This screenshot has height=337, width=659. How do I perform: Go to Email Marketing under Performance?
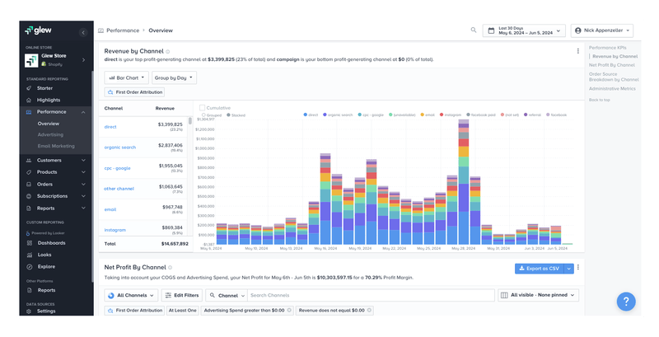coord(56,146)
